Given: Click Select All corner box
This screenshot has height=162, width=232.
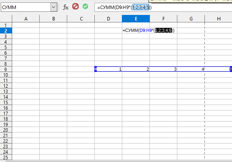Looking at the screenshot, I should (6, 18).
